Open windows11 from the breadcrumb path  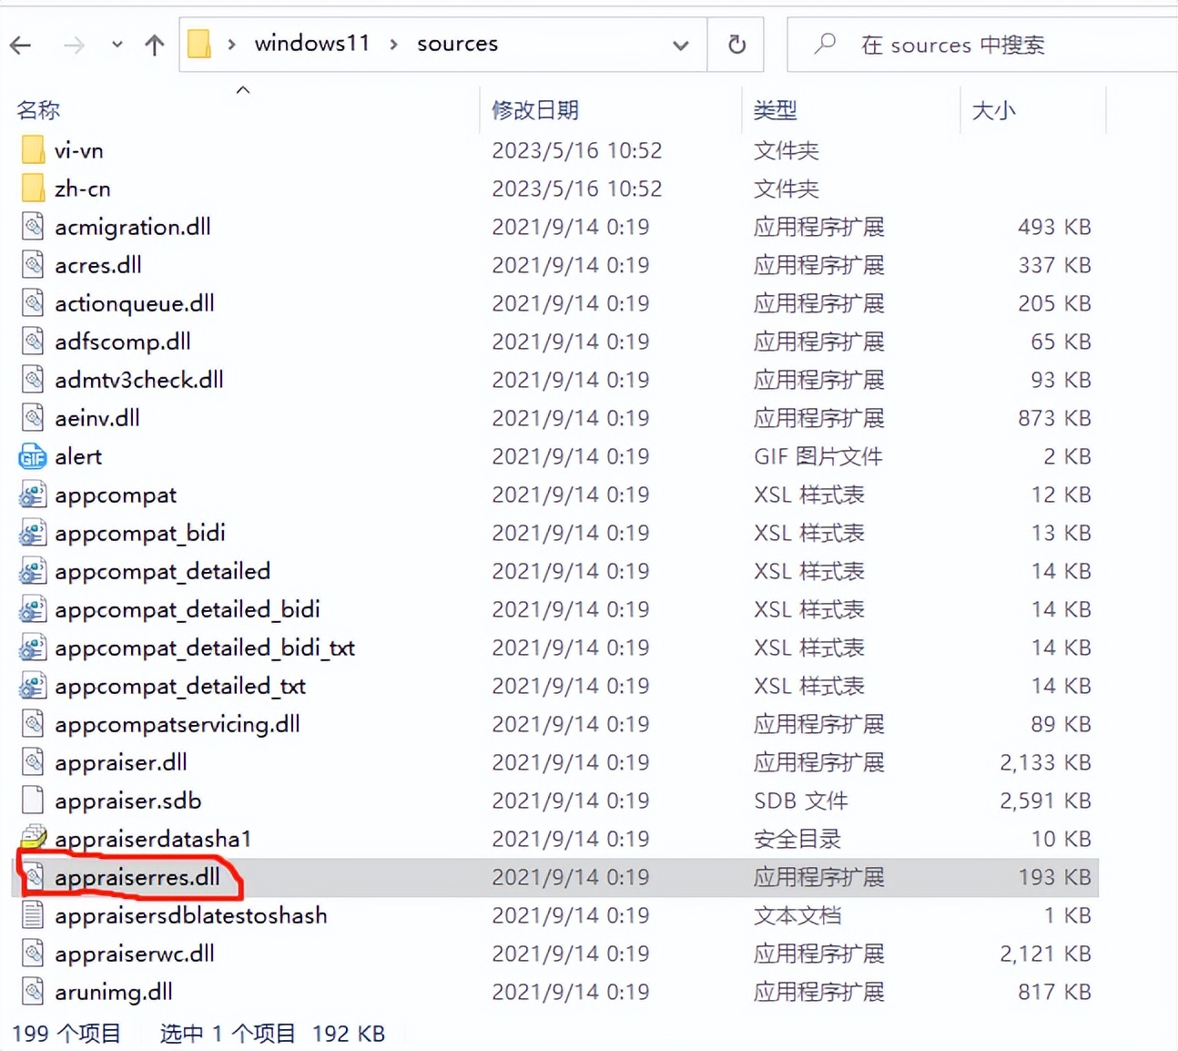(x=312, y=43)
